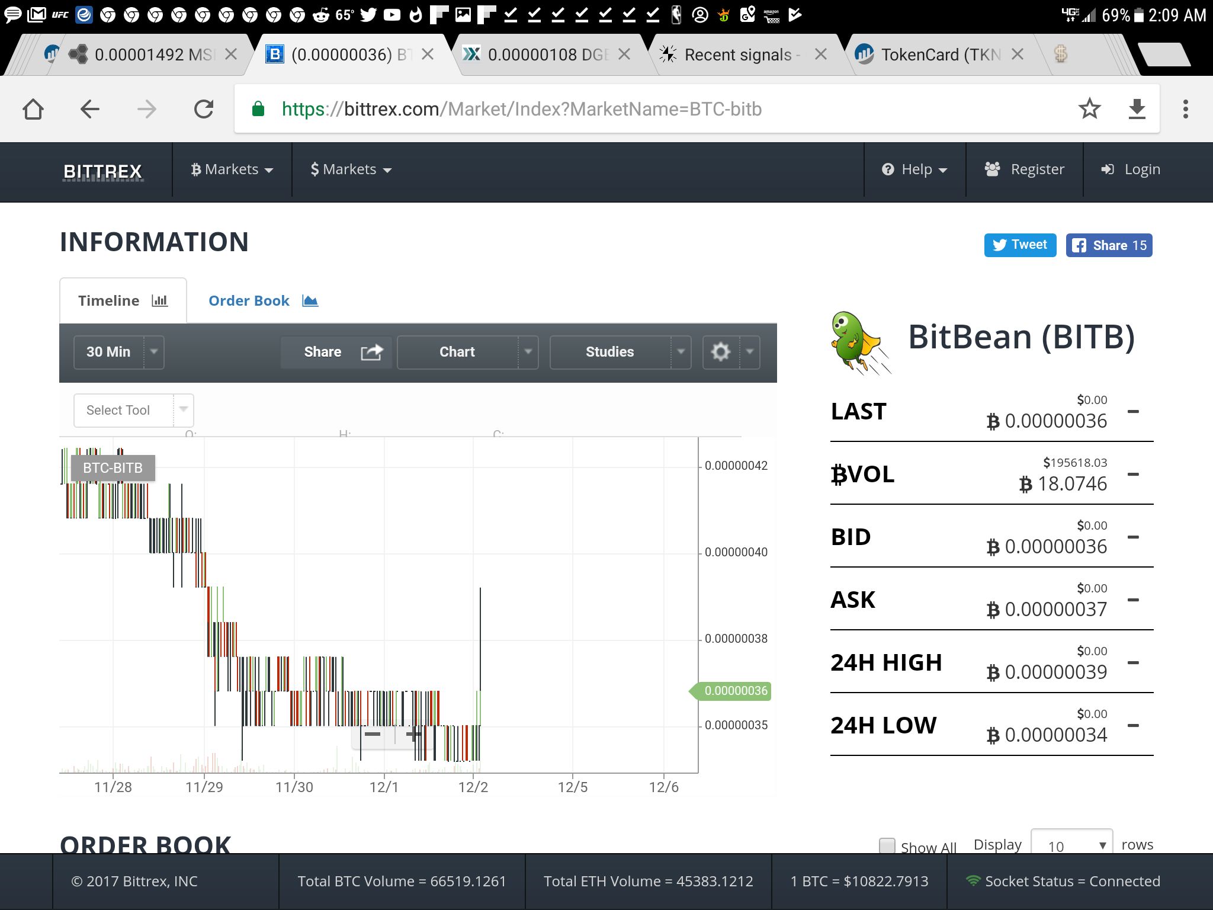Open chart settings gear dropdown
Image resolution: width=1213 pixels, height=910 pixels.
tap(731, 352)
